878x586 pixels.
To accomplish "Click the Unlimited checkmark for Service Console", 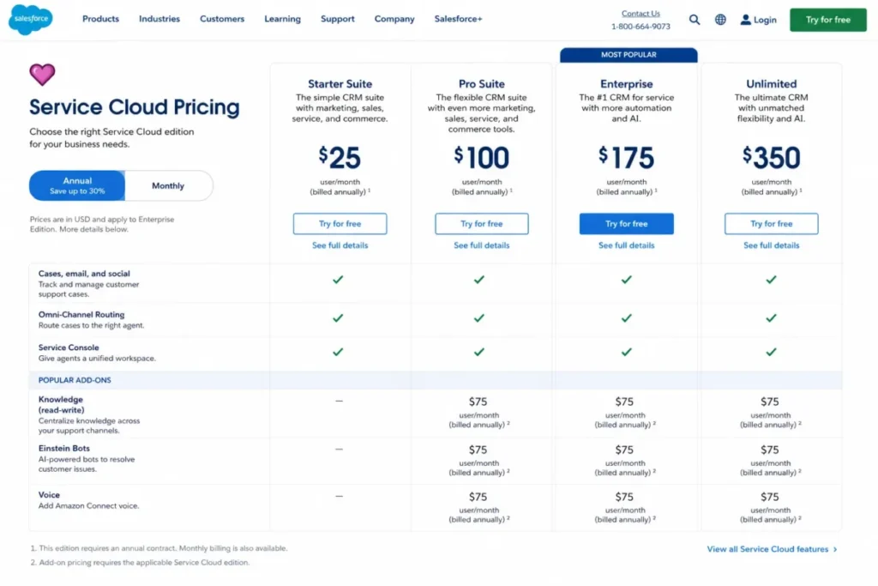I will [771, 352].
